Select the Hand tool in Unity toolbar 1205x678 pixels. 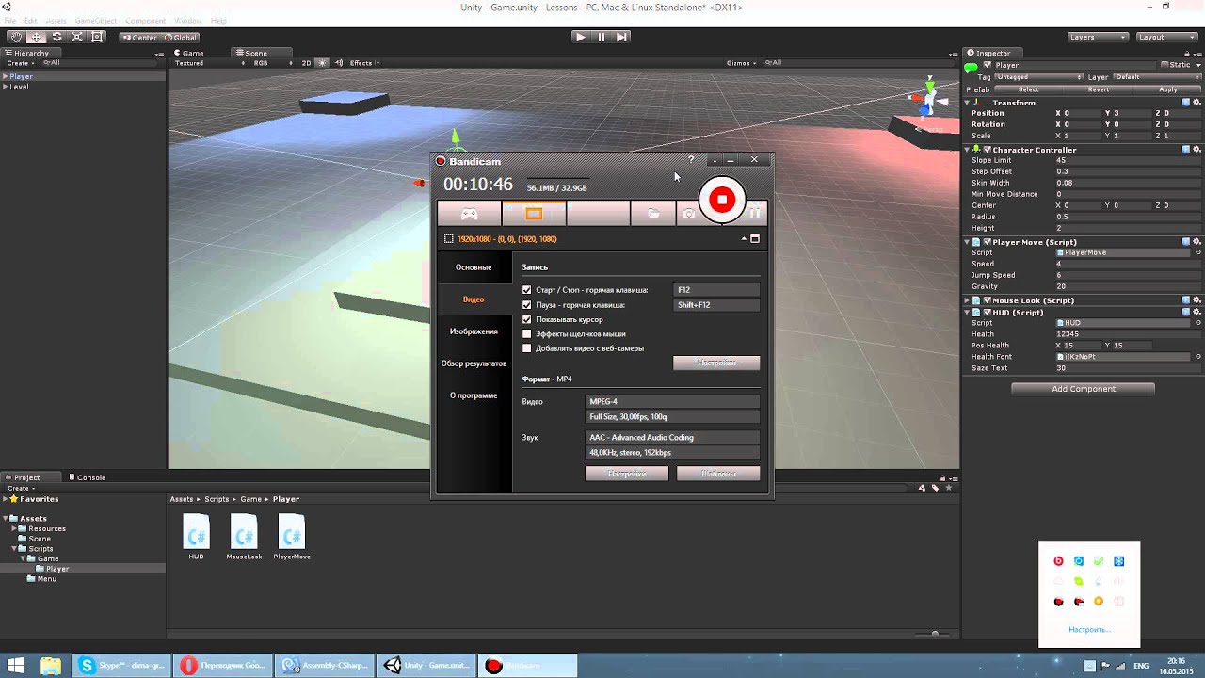coord(15,37)
